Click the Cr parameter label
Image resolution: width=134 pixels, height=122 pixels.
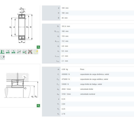click(x=58, y=74)
